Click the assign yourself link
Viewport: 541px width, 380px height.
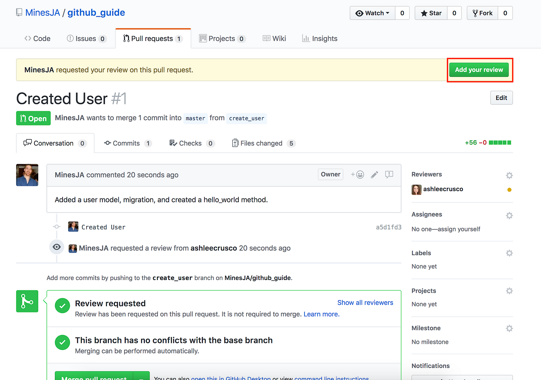pos(459,229)
